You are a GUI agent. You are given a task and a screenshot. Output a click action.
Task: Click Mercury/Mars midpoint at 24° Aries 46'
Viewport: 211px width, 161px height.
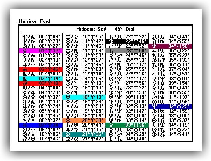(127, 55)
